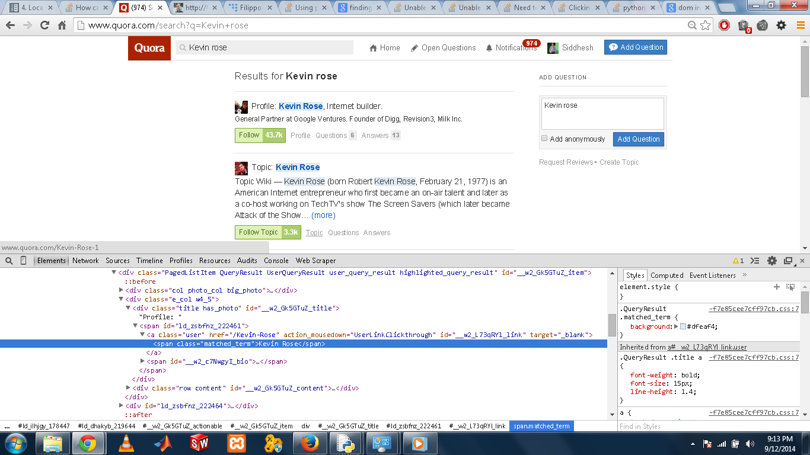Add new style rule plus icon
This screenshot has width=810, height=455.
point(777,287)
